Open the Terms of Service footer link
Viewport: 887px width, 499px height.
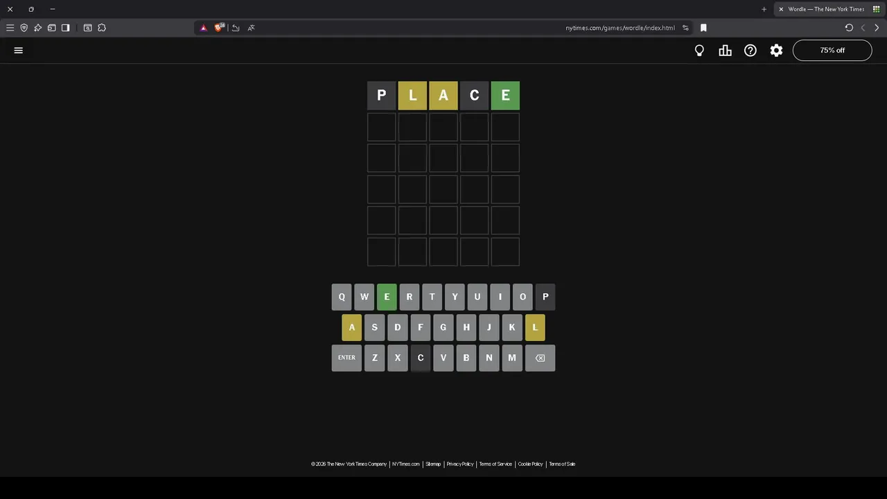click(x=495, y=464)
